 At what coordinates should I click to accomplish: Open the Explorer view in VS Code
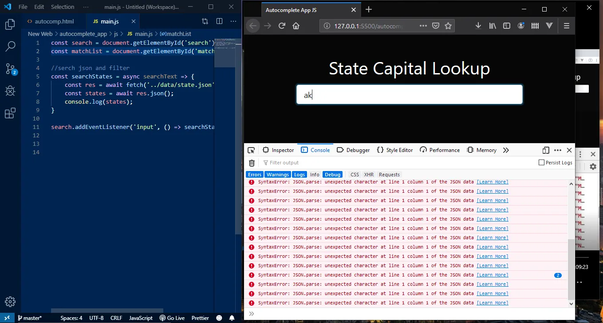point(10,24)
